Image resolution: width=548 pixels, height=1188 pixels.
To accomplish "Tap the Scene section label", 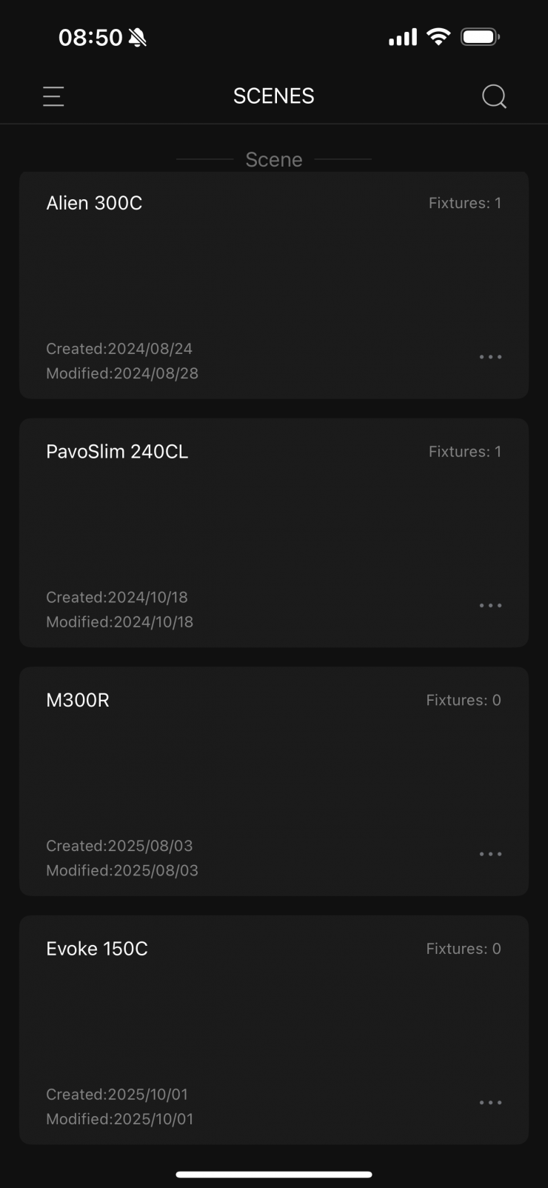I will 273,159.
